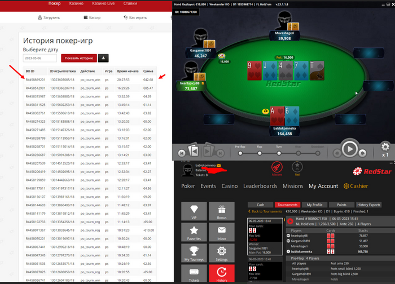Image resolution: width=395 pixels, height=284 pixels.
Task: Select the Pre-flop timeline marker
Action: pos(240,153)
